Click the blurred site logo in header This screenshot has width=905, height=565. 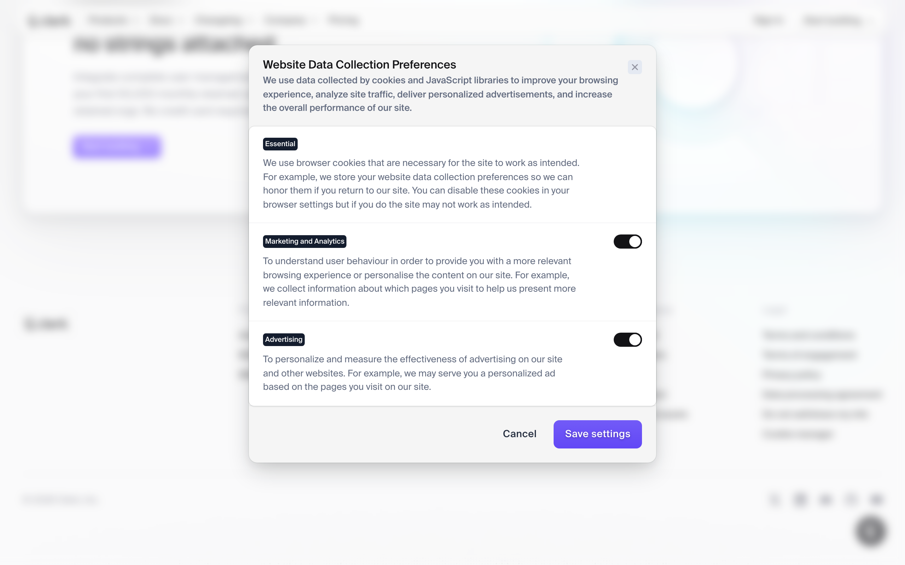49,21
